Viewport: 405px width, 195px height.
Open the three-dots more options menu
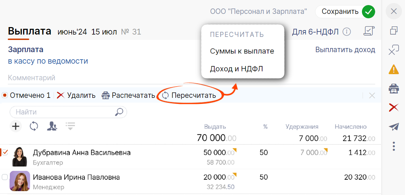point(393,146)
